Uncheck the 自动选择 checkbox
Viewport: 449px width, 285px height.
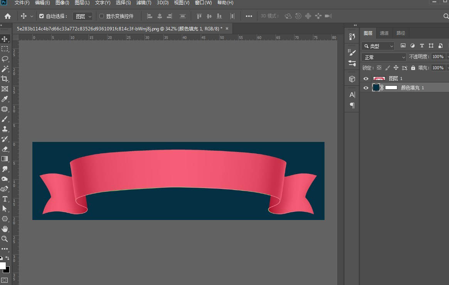42,16
